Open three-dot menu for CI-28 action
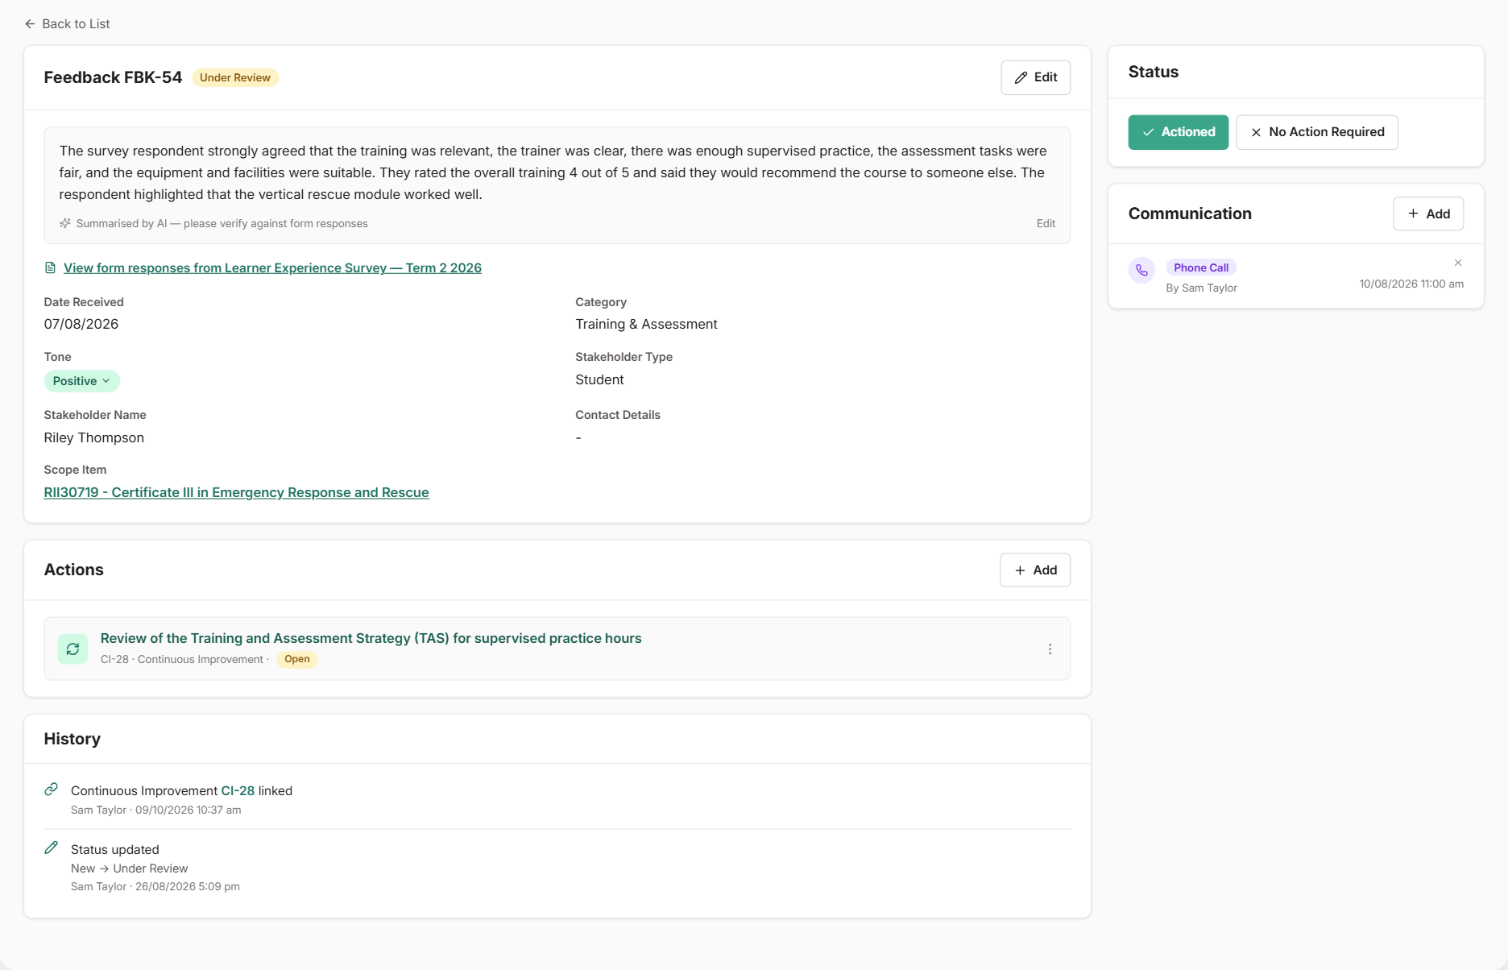 [1050, 649]
